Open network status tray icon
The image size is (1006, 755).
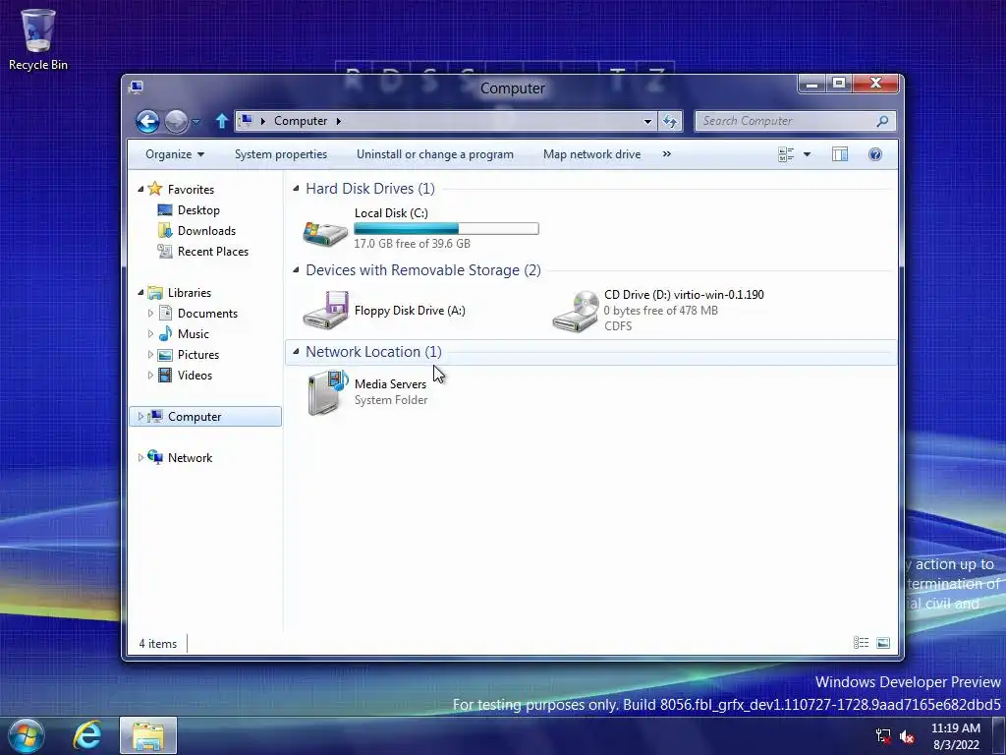point(883,736)
